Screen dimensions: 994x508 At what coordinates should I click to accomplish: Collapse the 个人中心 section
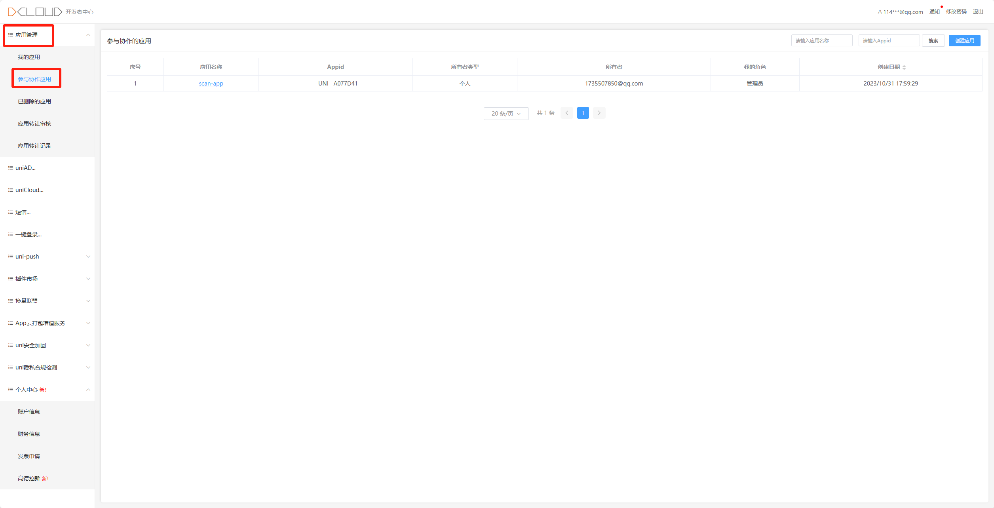(x=88, y=390)
